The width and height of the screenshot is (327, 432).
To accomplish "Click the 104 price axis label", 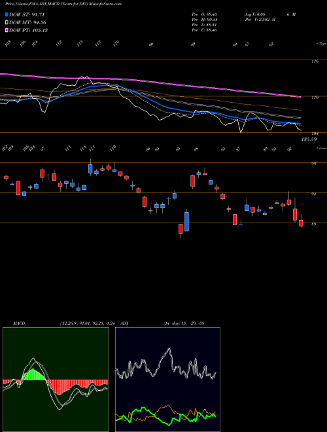I will click(x=315, y=134).
